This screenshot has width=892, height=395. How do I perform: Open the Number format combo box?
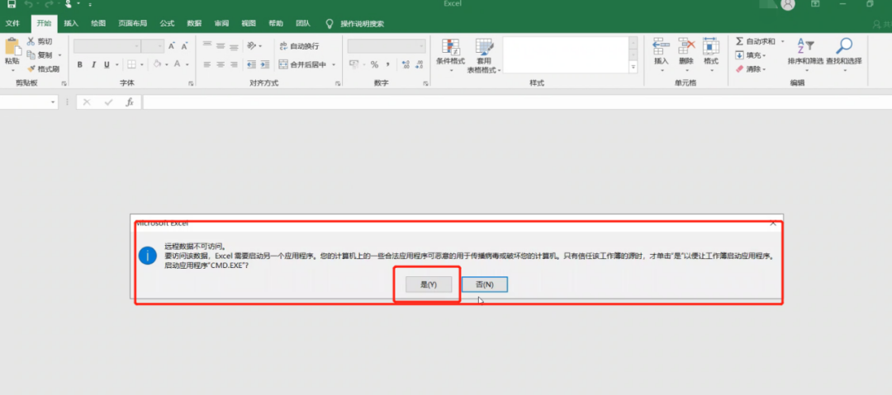click(x=387, y=46)
